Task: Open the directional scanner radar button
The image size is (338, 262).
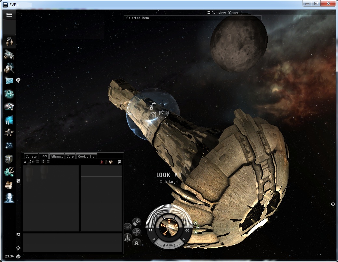Action: [128, 227]
